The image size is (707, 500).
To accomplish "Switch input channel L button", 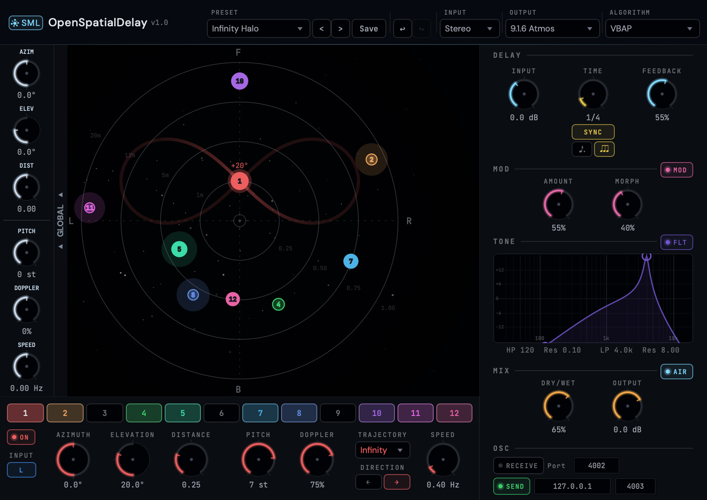I will point(22,470).
